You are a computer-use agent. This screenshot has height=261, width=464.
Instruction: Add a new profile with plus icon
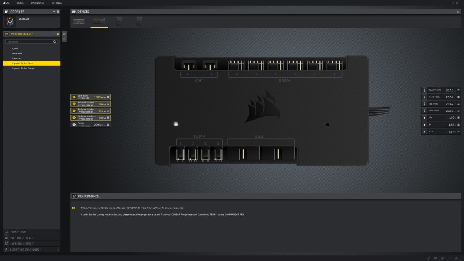click(x=54, y=11)
